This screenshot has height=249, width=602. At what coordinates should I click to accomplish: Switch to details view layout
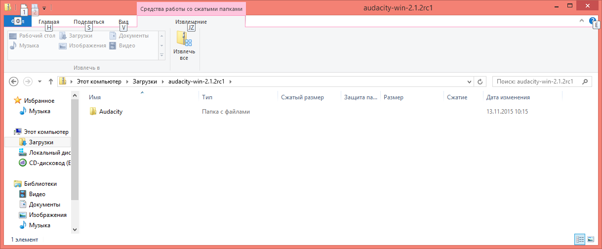pos(580,239)
